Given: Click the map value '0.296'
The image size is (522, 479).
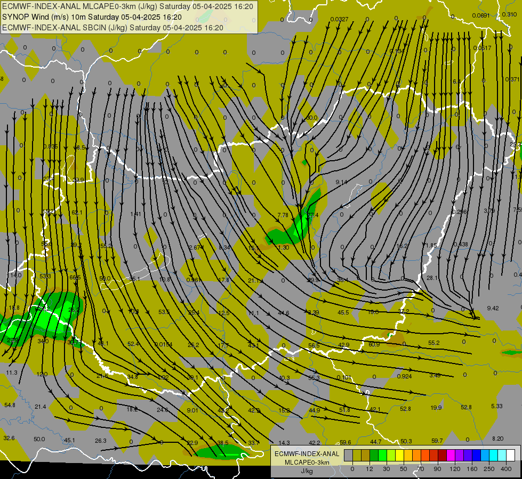Looking at the screenshot, I should pos(460,212).
